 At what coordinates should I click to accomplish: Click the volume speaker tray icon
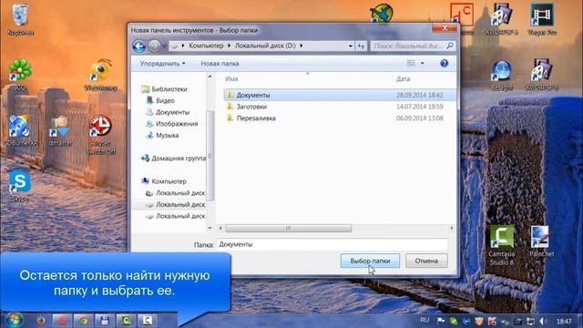point(543,321)
